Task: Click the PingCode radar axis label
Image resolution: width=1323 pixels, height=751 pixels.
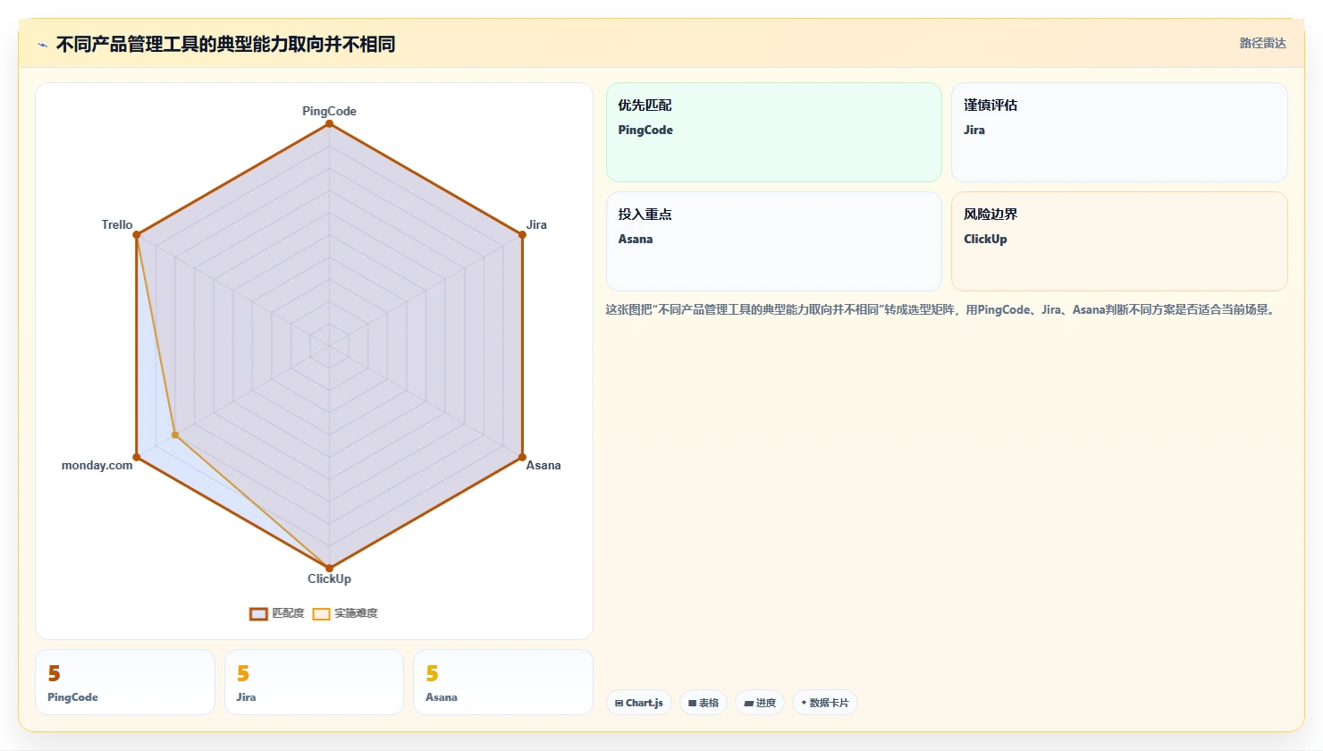Action: (329, 111)
